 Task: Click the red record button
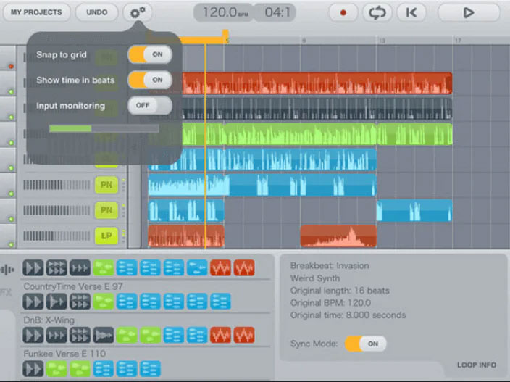point(343,13)
